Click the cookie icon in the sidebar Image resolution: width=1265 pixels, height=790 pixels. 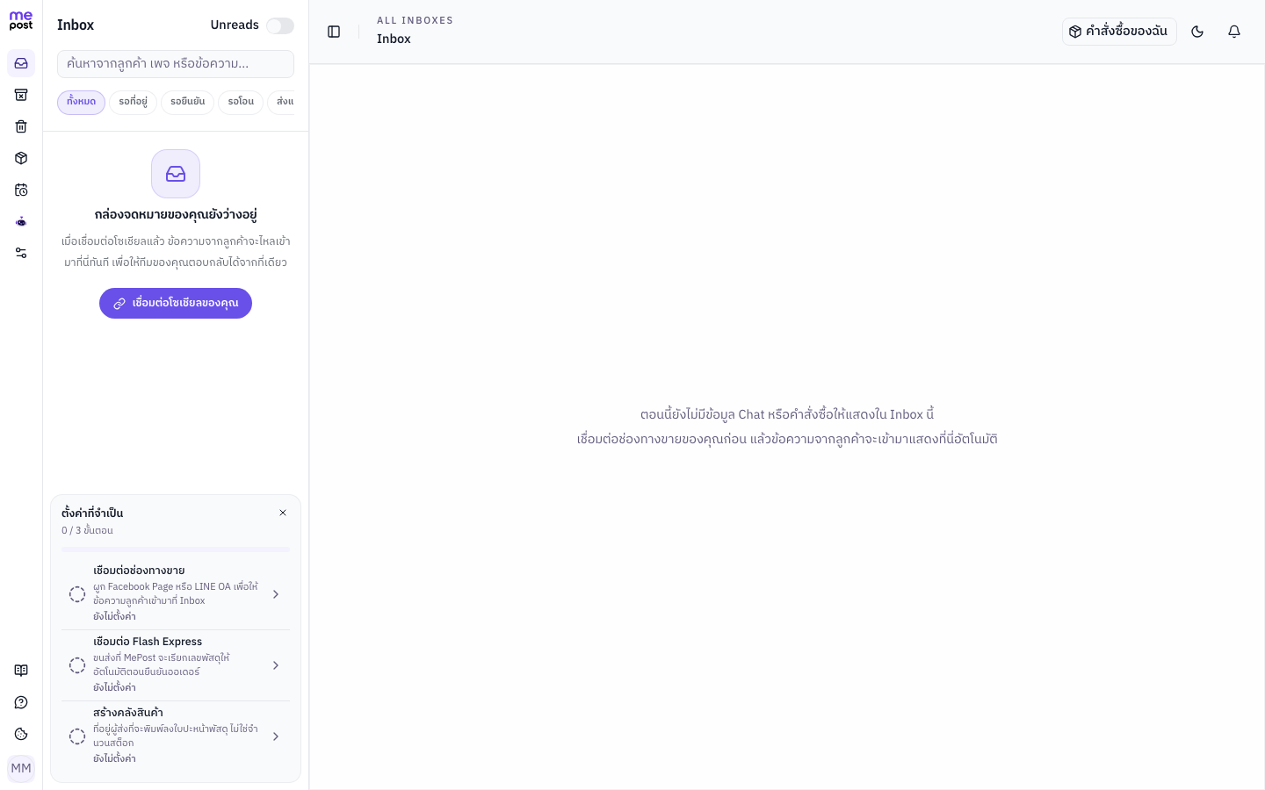pos(21,734)
